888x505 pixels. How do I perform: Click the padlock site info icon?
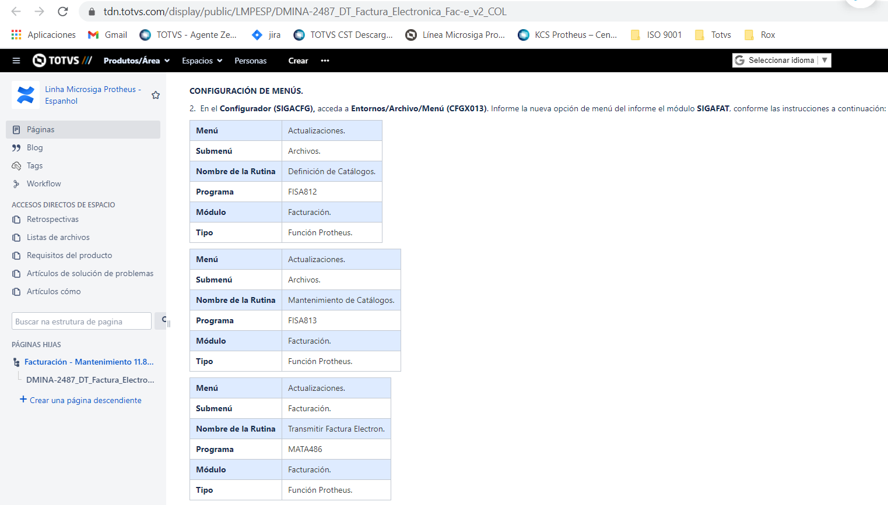[92, 12]
